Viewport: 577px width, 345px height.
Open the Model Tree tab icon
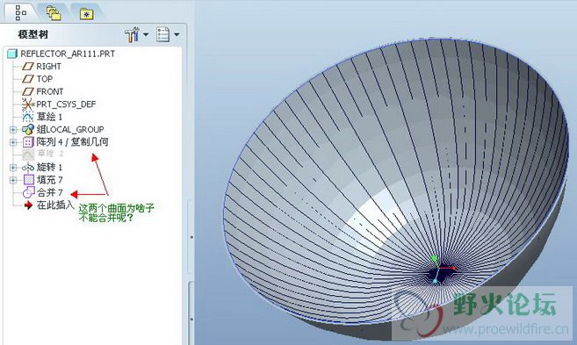(x=20, y=13)
